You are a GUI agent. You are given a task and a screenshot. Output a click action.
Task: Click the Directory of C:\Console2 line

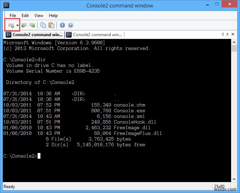click(x=40, y=83)
